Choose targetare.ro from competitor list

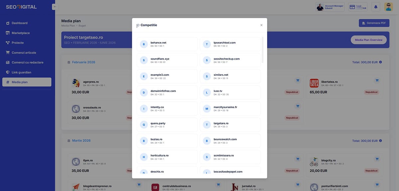(x=230, y=125)
